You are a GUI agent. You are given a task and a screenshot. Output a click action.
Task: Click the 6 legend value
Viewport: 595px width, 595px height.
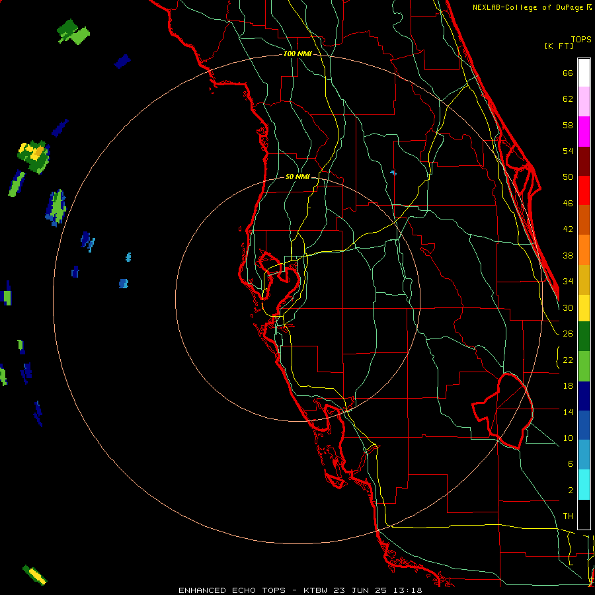[x=570, y=463]
